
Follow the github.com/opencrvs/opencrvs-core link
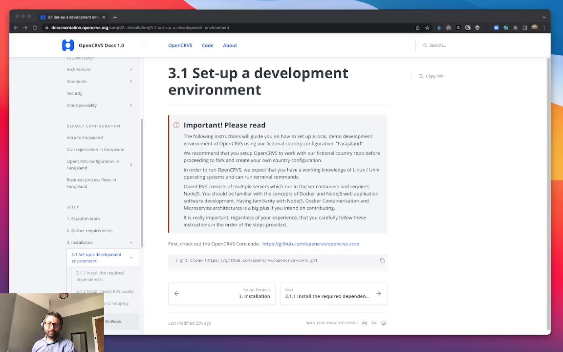pyautogui.click(x=311, y=243)
